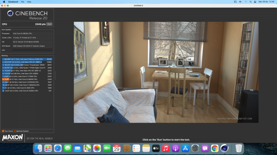Click the Info input field
277x155 pixels.
[32, 50]
